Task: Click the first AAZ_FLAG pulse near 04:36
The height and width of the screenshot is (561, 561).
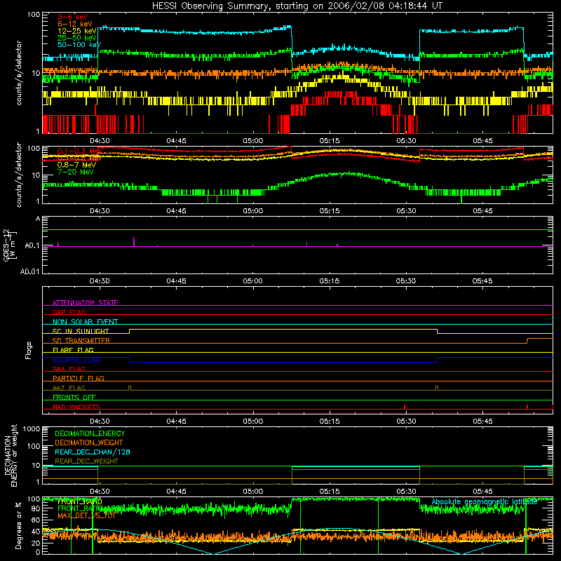Action: tap(130, 388)
